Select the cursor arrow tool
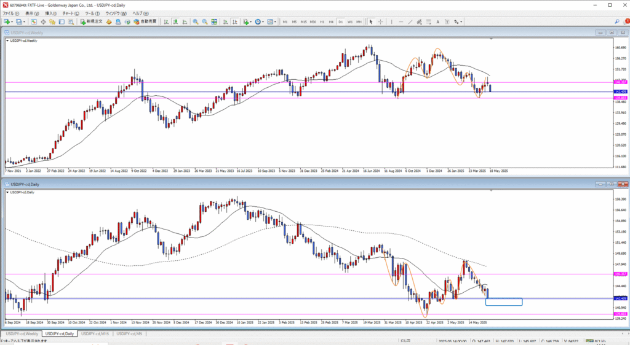 (x=371, y=21)
